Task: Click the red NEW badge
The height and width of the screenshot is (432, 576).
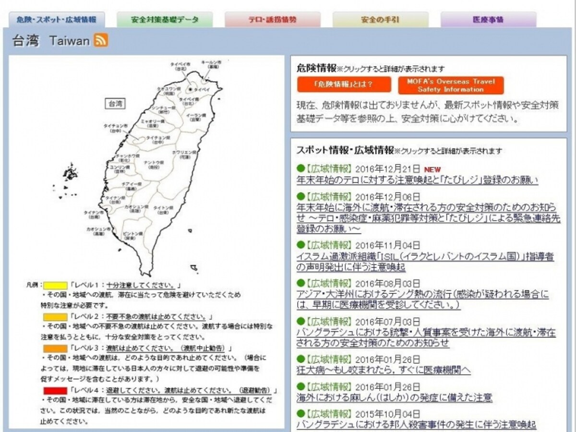Action: point(432,169)
